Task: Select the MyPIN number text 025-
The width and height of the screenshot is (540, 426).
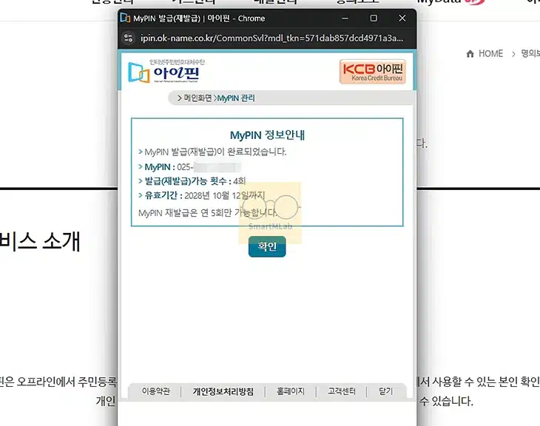Action: coord(185,167)
